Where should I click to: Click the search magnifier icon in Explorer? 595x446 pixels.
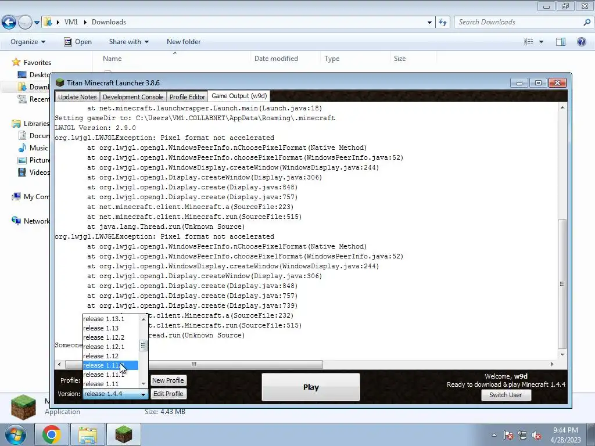[587, 22]
